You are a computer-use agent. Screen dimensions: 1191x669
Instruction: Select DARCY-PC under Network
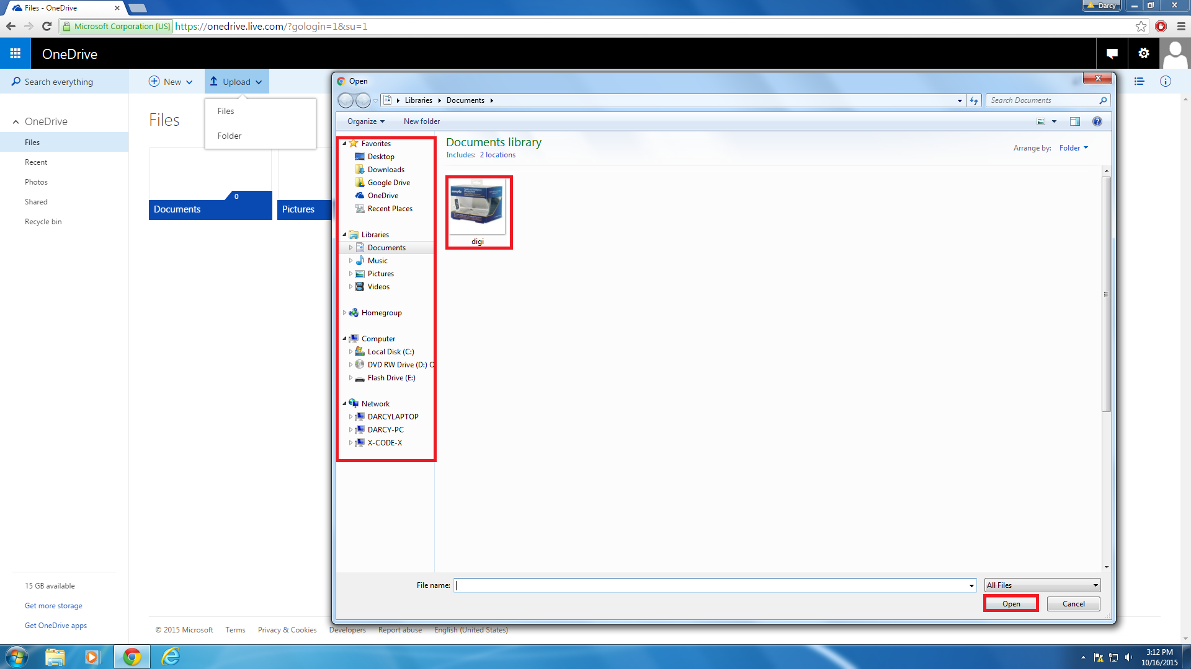point(385,430)
